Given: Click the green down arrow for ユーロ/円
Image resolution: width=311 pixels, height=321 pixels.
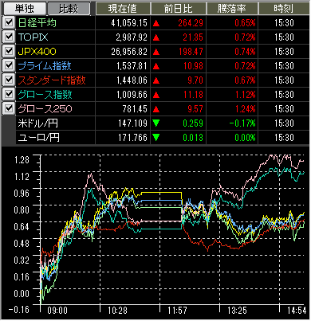Looking at the screenshot, I should click(156, 138).
